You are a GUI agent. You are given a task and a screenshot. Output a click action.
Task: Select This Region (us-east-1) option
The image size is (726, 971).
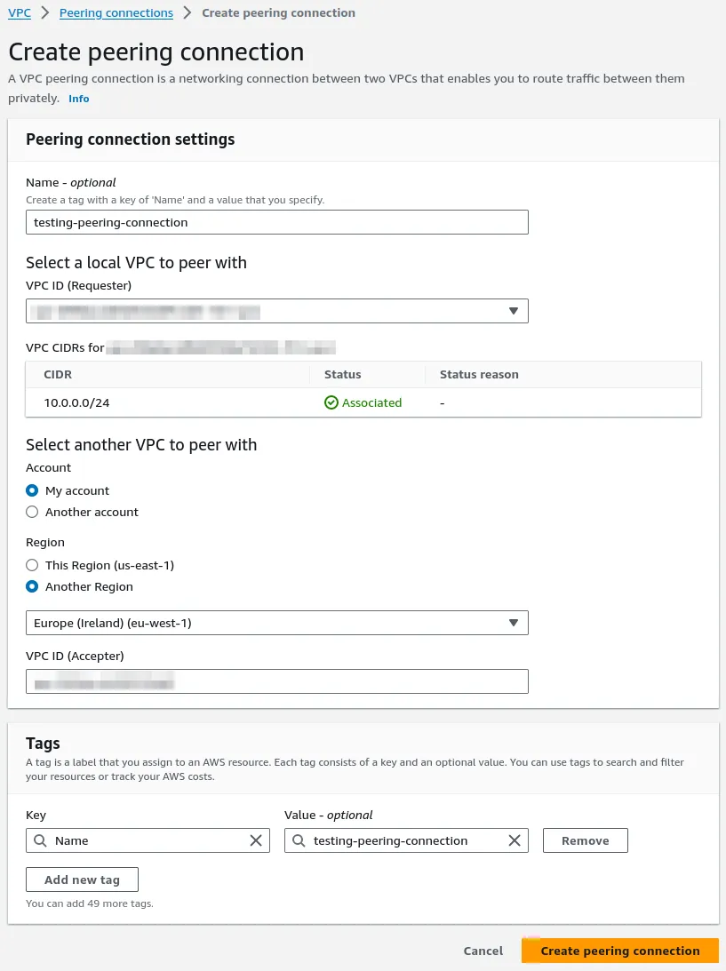point(32,565)
